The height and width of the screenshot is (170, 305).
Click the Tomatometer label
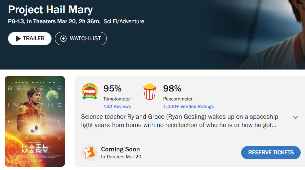[117, 99]
